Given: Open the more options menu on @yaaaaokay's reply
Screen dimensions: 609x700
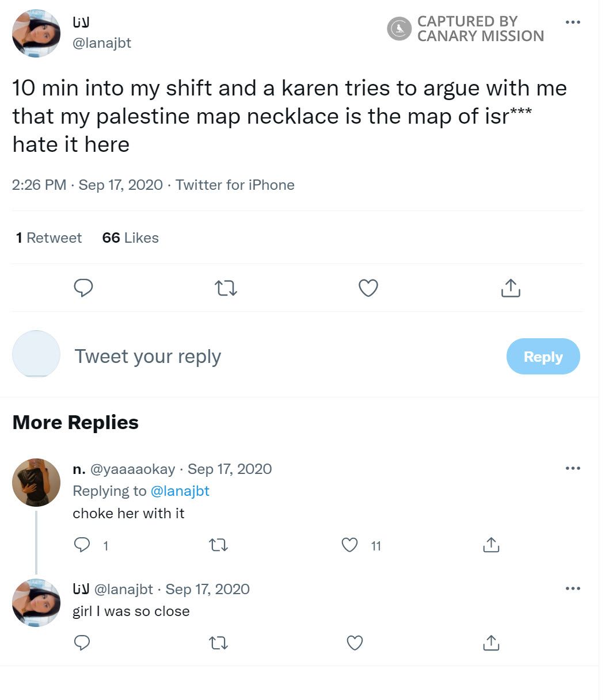Looking at the screenshot, I should pyautogui.click(x=573, y=468).
